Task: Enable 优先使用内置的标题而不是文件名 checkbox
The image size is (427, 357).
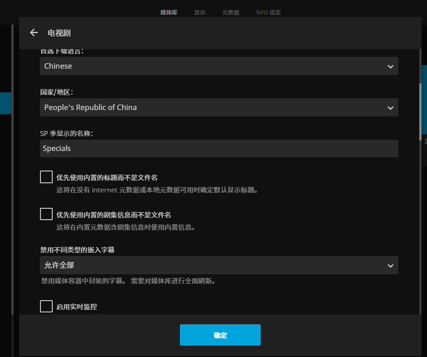Action: [x=46, y=177]
